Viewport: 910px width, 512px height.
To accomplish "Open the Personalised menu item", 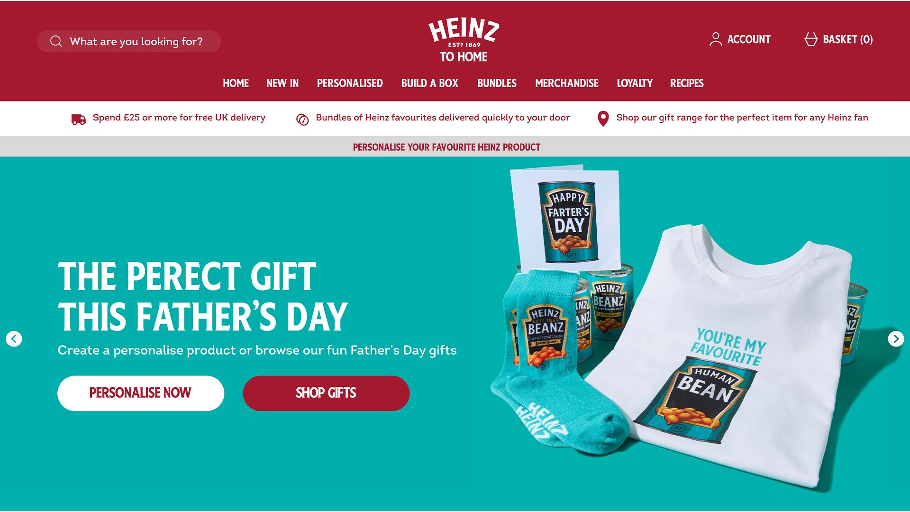I will [350, 83].
